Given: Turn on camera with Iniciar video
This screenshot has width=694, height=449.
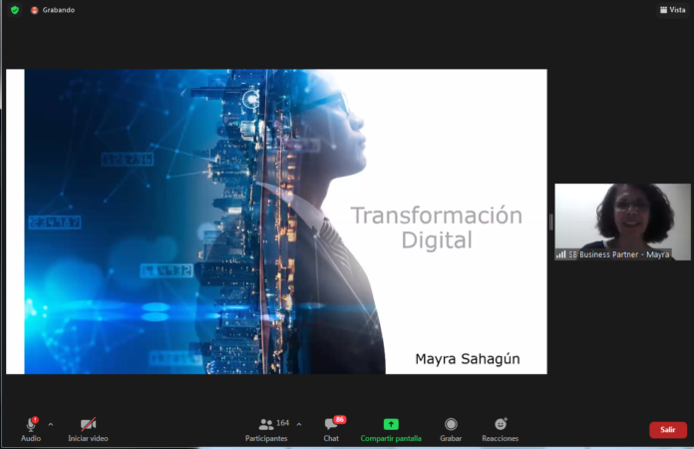Looking at the screenshot, I should point(88,425).
